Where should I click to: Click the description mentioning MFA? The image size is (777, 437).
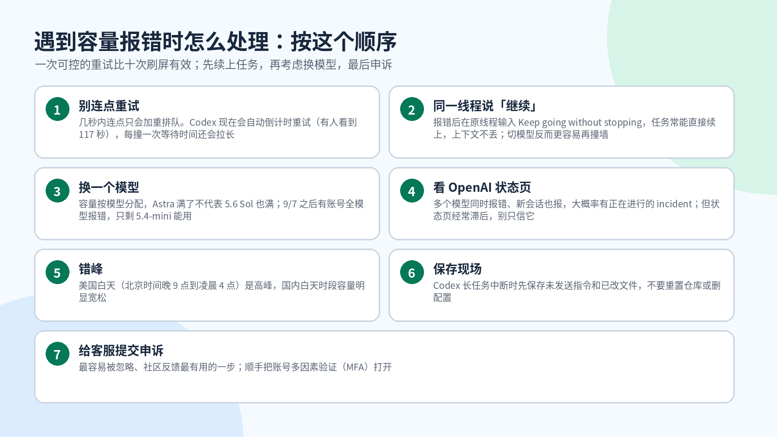click(236, 367)
